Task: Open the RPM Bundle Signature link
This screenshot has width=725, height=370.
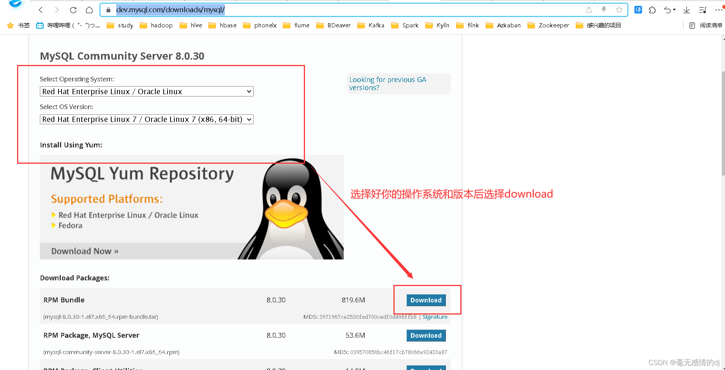Action: pyautogui.click(x=435, y=317)
